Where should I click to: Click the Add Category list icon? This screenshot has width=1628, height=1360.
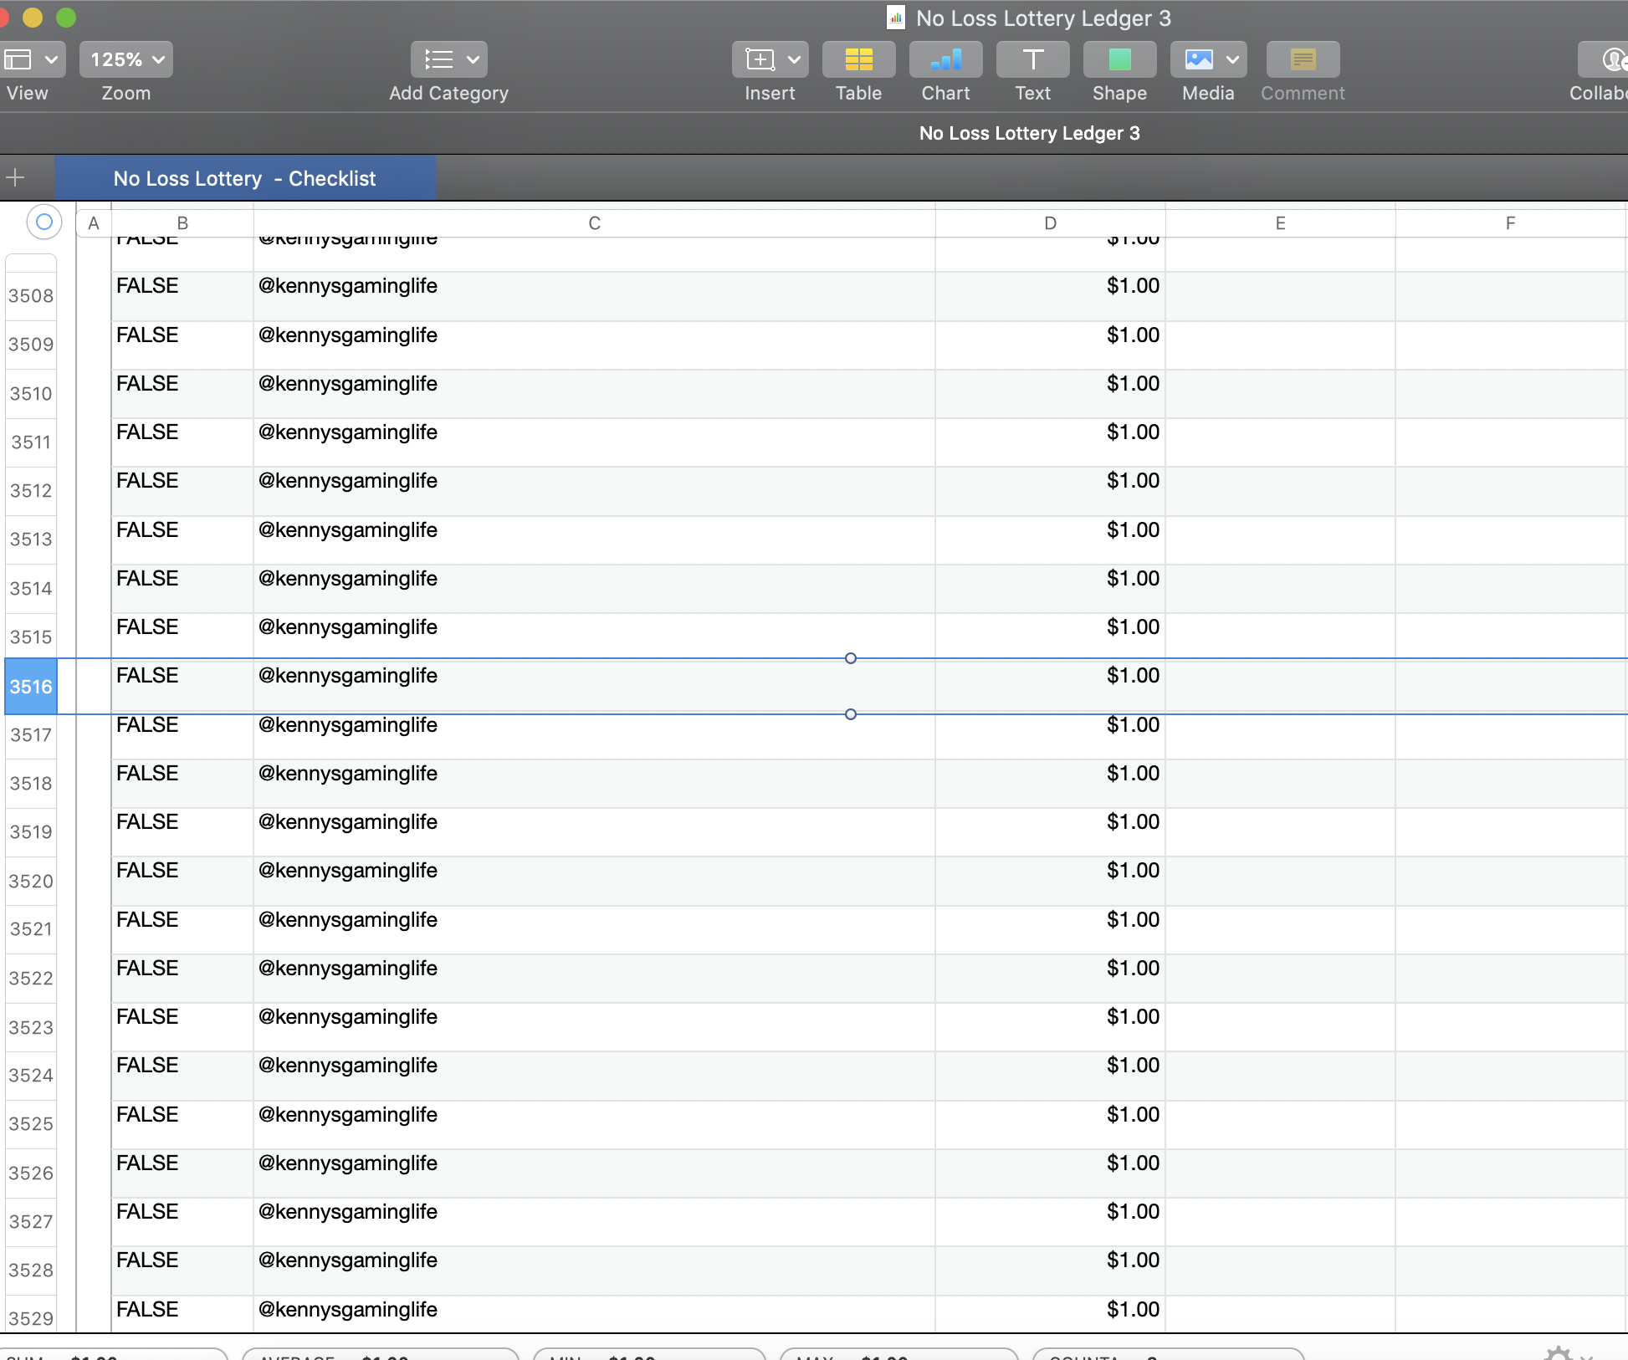click(438, 59)
